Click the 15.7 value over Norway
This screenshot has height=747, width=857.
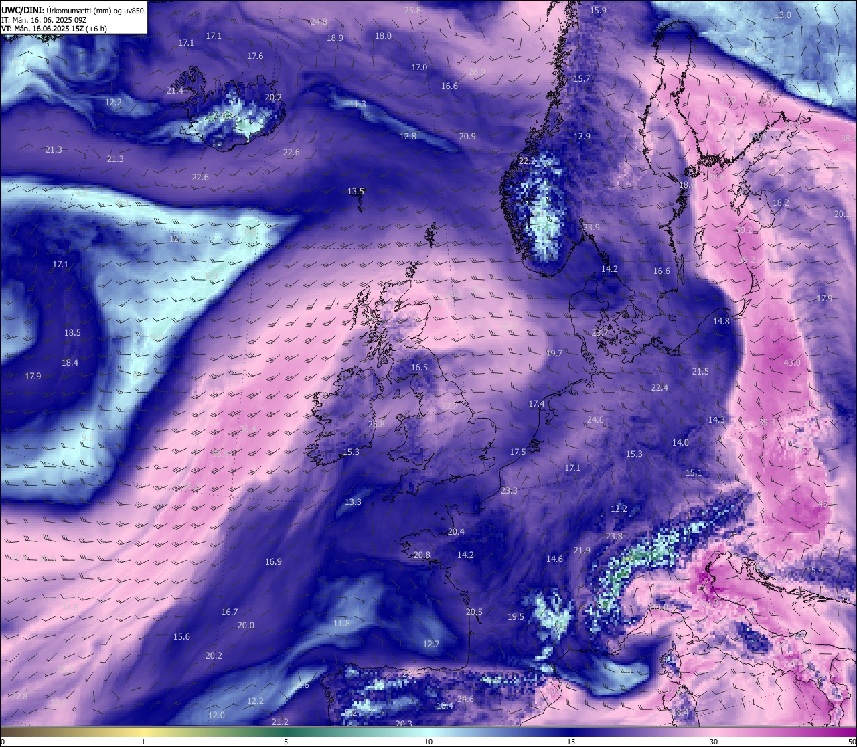(x=582, y=78)
